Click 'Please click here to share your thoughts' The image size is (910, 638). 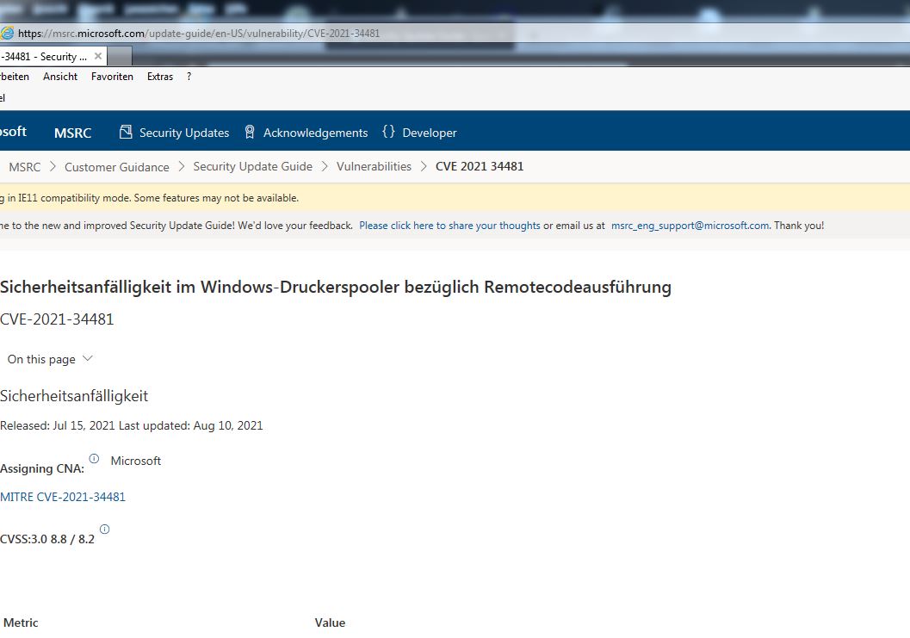tap(448, 225)
